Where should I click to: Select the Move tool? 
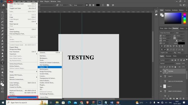[2, 12]
